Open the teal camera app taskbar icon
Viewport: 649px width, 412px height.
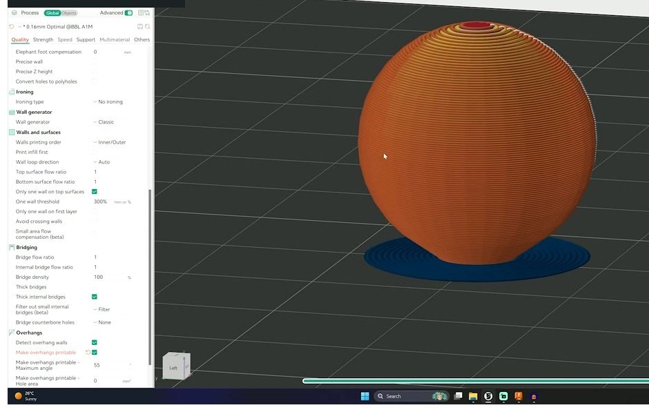pos(503,396)
